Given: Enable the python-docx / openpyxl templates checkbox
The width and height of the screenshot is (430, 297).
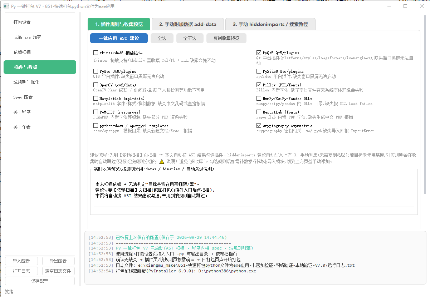Looking at the screenshot, I should (96, 126).
